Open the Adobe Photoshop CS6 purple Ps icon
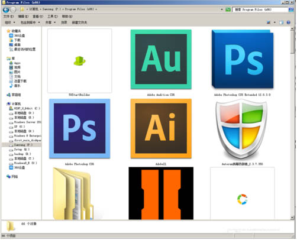Viewport: 297px width, 240px height. click(x=79, y=128)
